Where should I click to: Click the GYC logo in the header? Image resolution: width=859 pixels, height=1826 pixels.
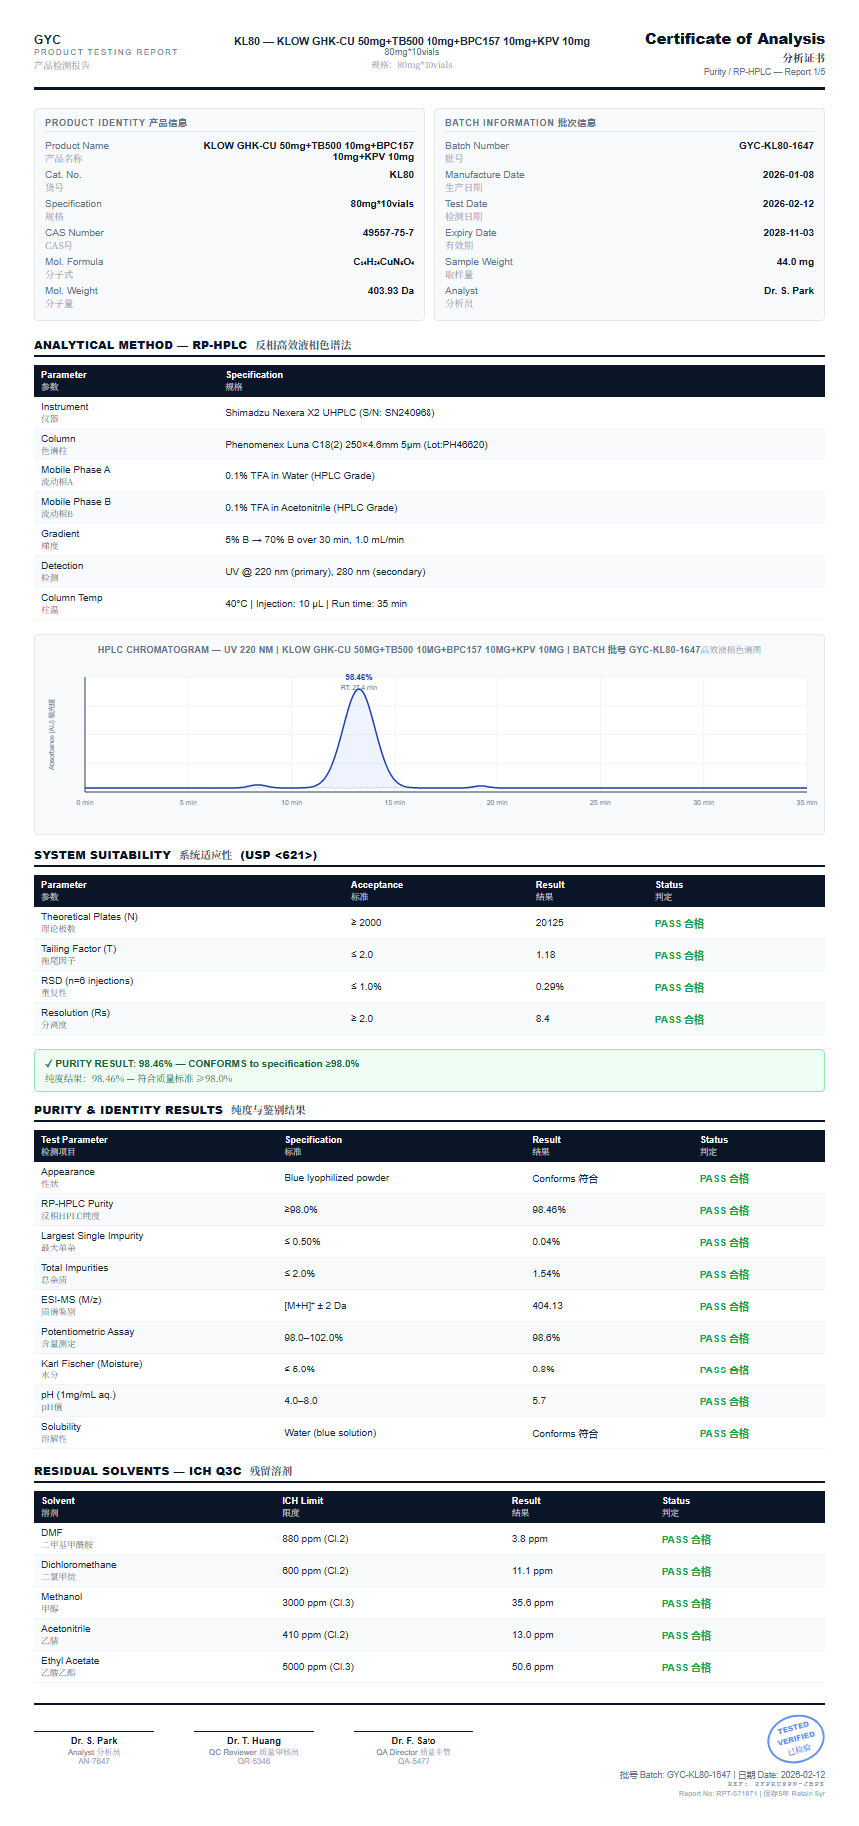[x=47, y=40]
